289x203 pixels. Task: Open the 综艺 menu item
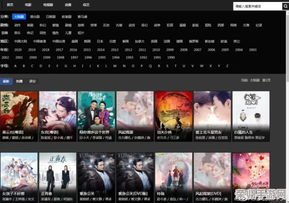coord(86,5)
